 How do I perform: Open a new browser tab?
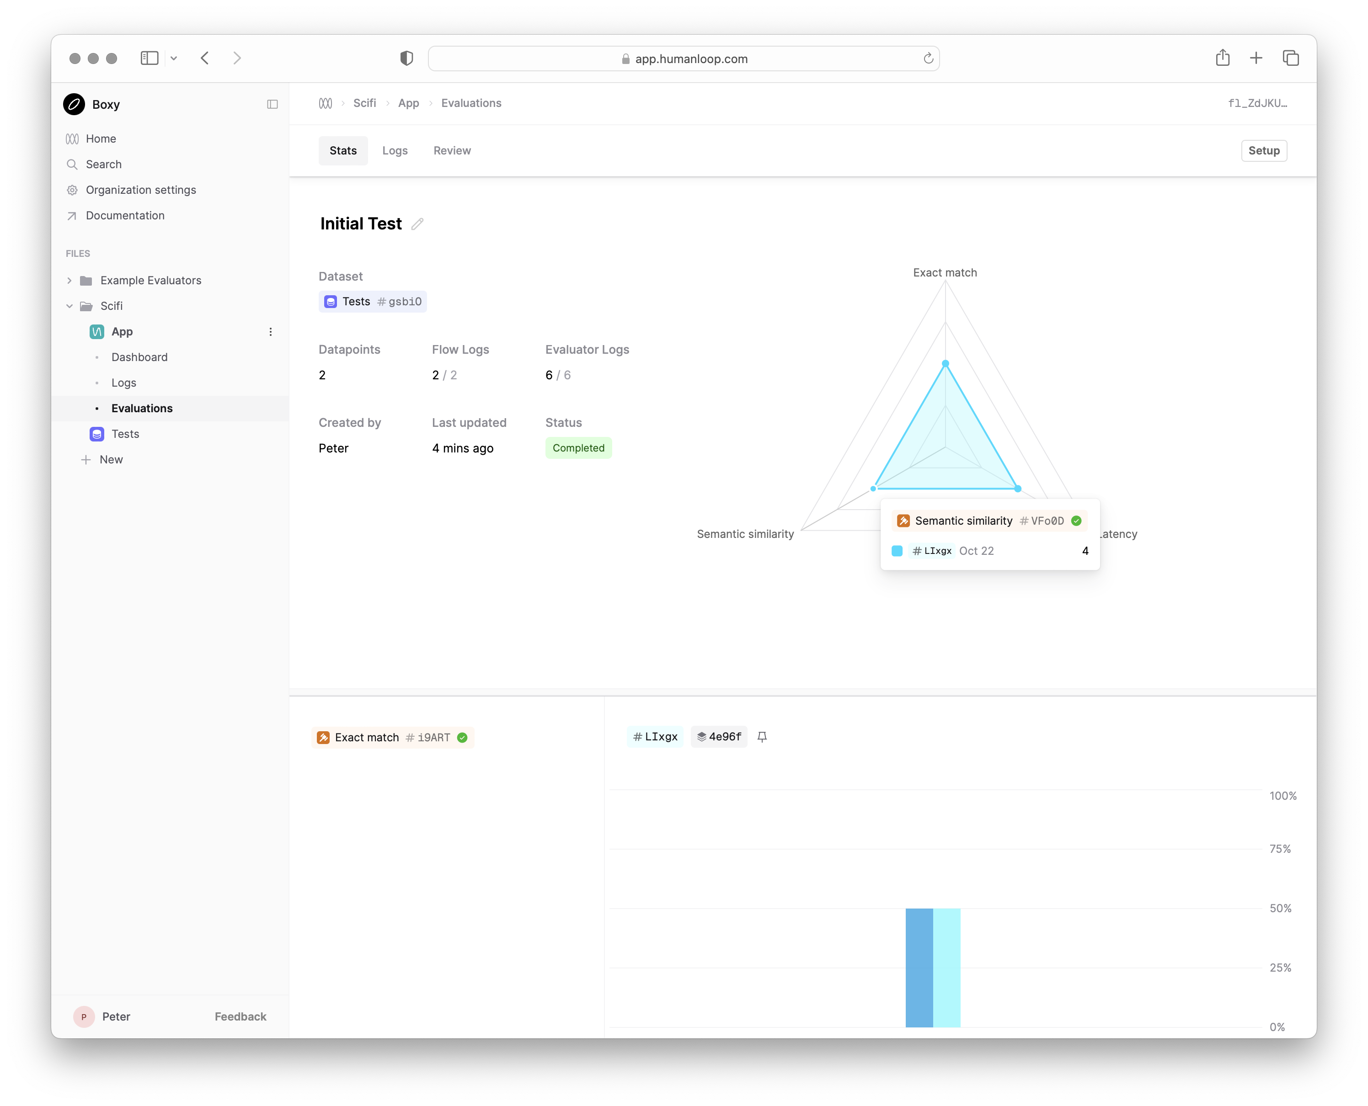tap(1256, 58)
